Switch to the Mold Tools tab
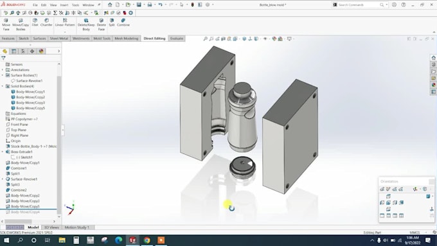Screen dimensions: 437x246 102,39
